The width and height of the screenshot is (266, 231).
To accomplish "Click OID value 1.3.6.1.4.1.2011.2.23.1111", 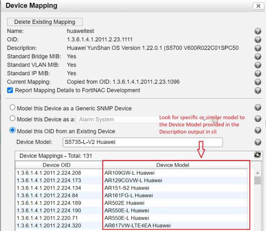I will [100, 40].
